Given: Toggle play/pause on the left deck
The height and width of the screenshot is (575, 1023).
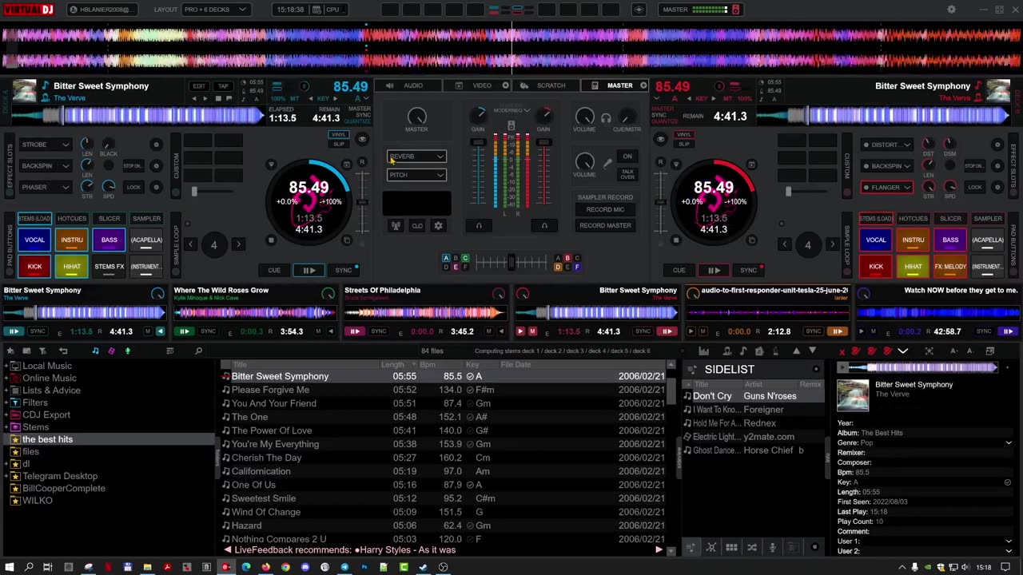Looking at the screenshot, I should (308, 270).
